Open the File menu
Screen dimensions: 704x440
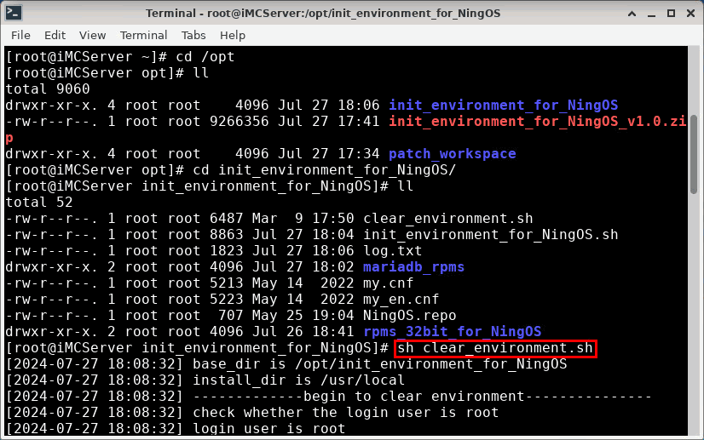(20, 35)
